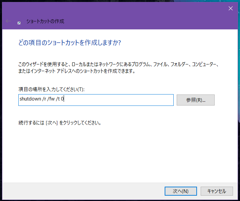The width and height of the screenshot is (240, 201).
Task: Click the blank white area below the instruction text
Action: click(119, 153)
